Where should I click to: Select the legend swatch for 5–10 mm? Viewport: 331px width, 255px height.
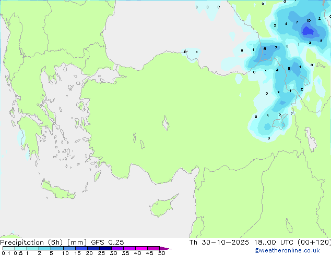pos(57,248)
